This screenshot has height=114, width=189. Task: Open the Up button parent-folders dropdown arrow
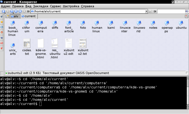pyautogui.click(x=13, y=13)
